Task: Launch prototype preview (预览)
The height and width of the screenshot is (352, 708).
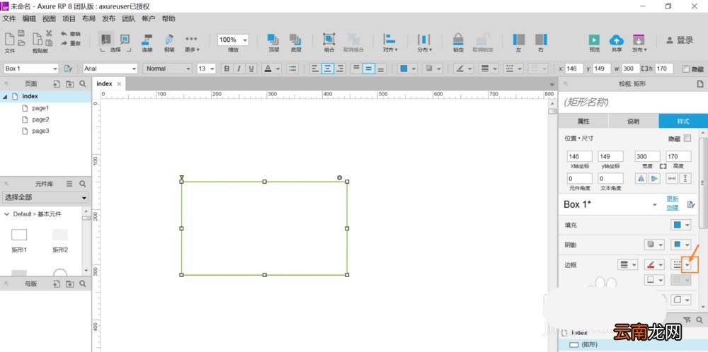Action: coord(594,43)
